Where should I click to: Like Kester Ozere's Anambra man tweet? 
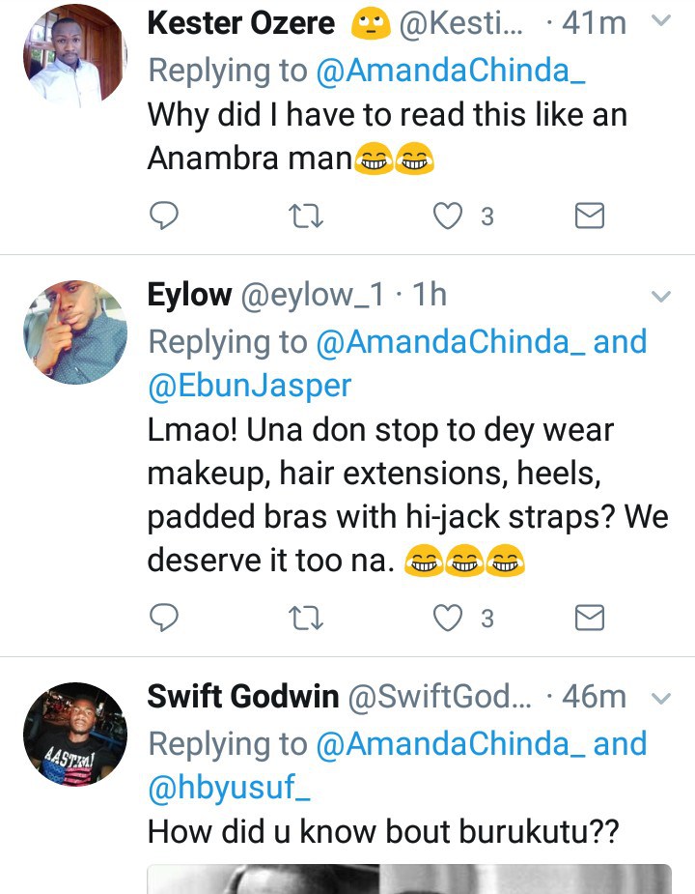click(x=448, y=216)
